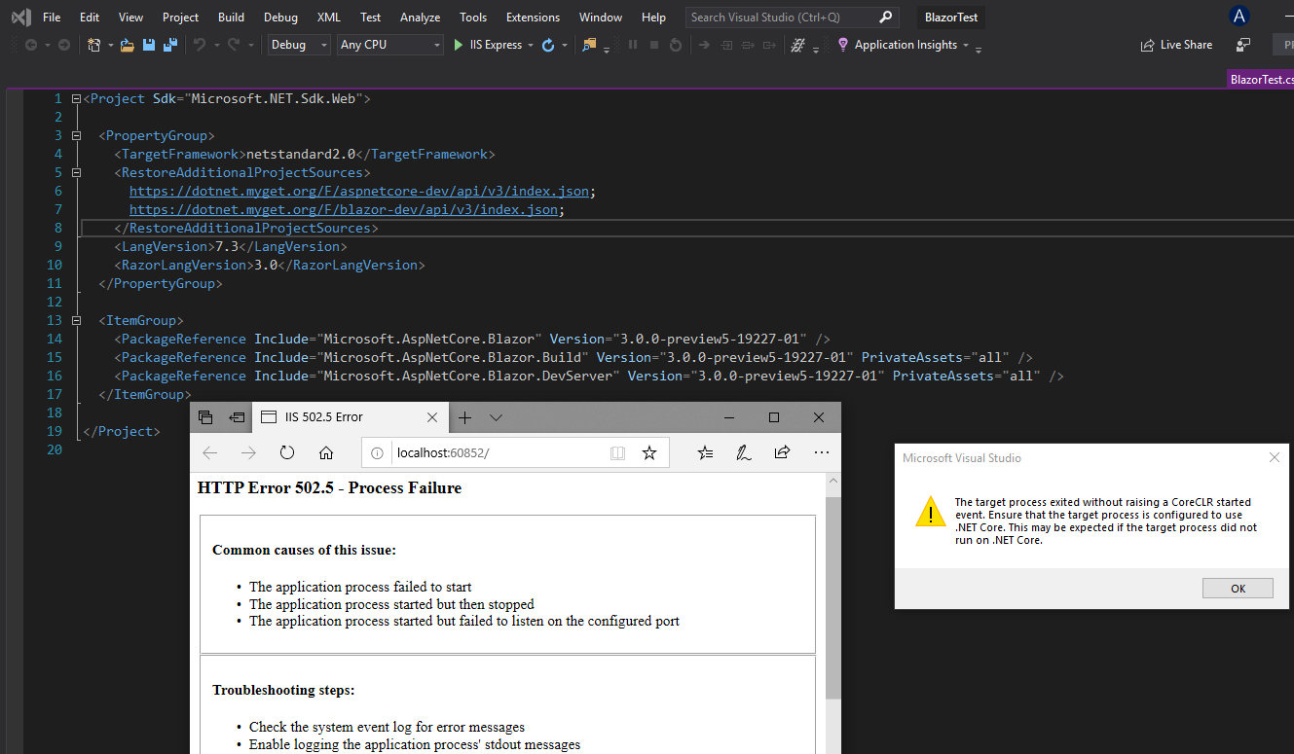
Task: Share the page from Edge toolbar
Action: tap(782, 451)
